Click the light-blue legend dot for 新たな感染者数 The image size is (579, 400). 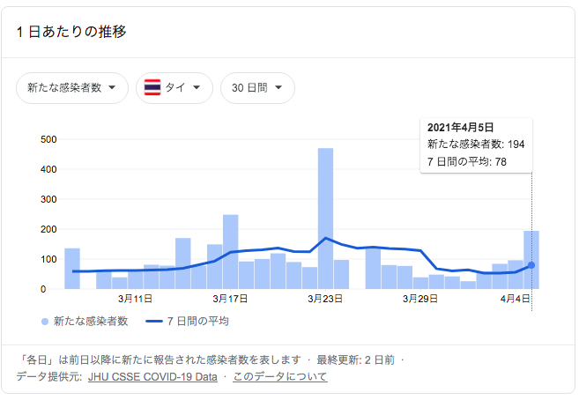[x=45, y=322]
